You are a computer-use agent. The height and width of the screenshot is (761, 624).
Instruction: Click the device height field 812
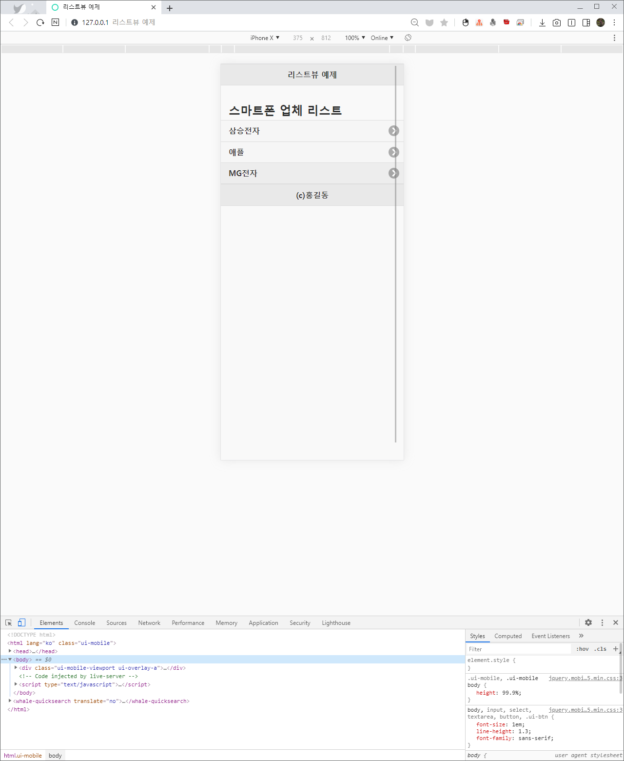[x=326, y=38]
